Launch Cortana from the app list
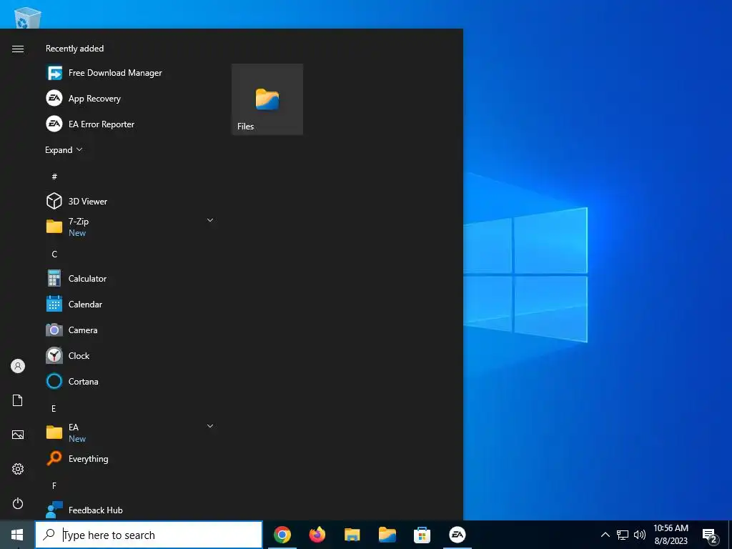This screenshot has height=549, width=732. pos(130,382)
